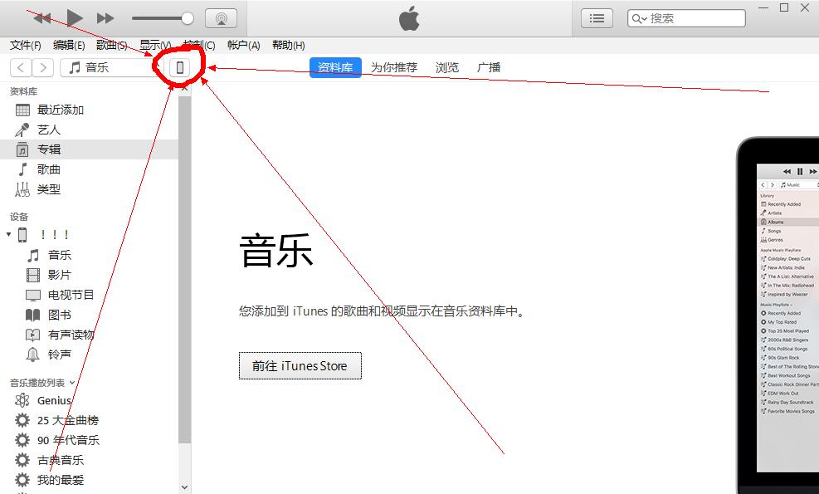Select the 古典音乐 playlist
819x494 pixels.
click(61, 459)
